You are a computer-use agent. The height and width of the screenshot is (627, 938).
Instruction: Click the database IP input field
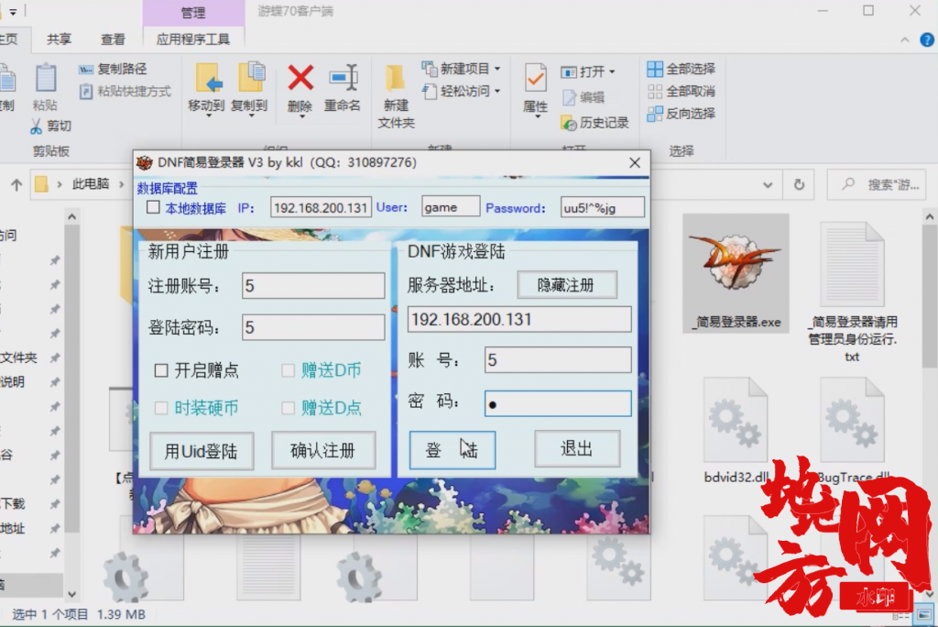321,208
